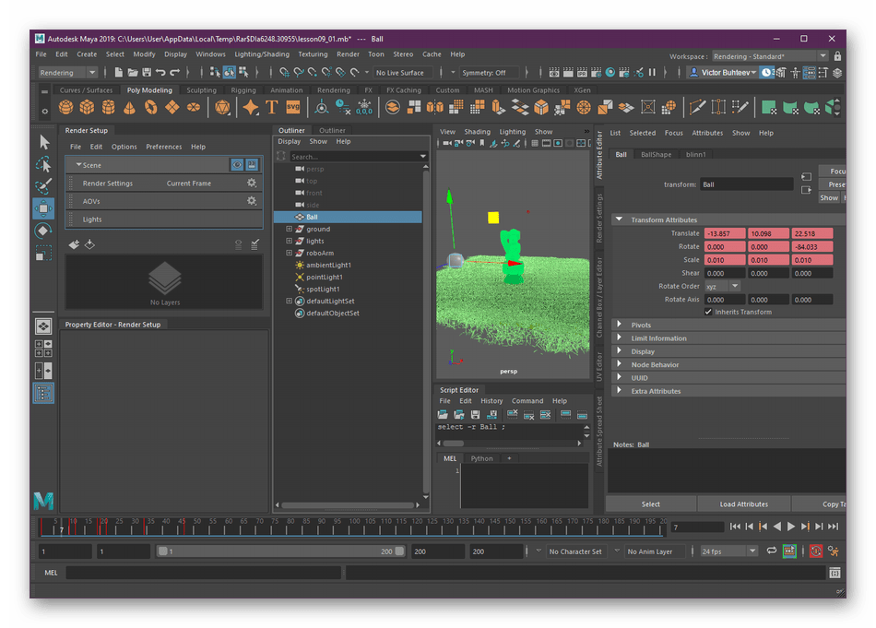Expand the roboArm node in Outliner
This screenshot has width=876, height=628.
[x=289, y=253]
